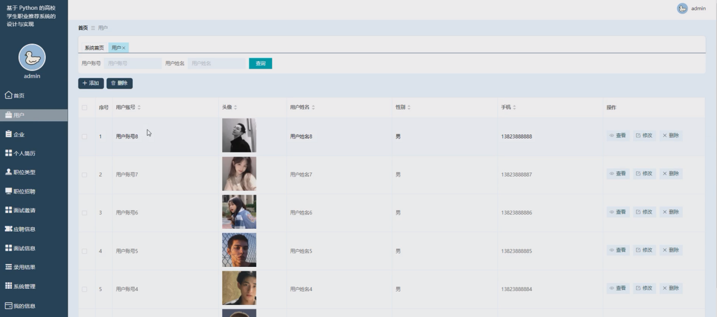
Task: Open 职位类型 in the sidebar menu
Action: coord(34,172)
